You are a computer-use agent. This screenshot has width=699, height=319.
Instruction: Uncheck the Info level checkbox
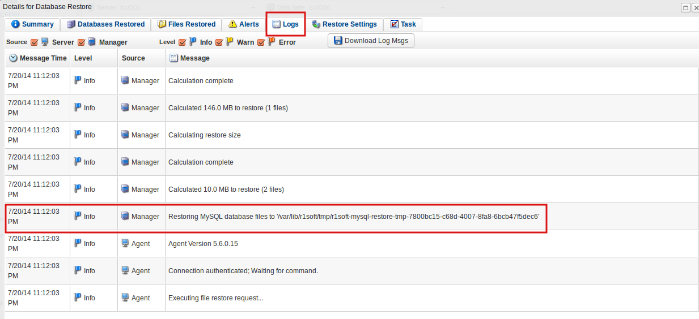pos(182,42)
